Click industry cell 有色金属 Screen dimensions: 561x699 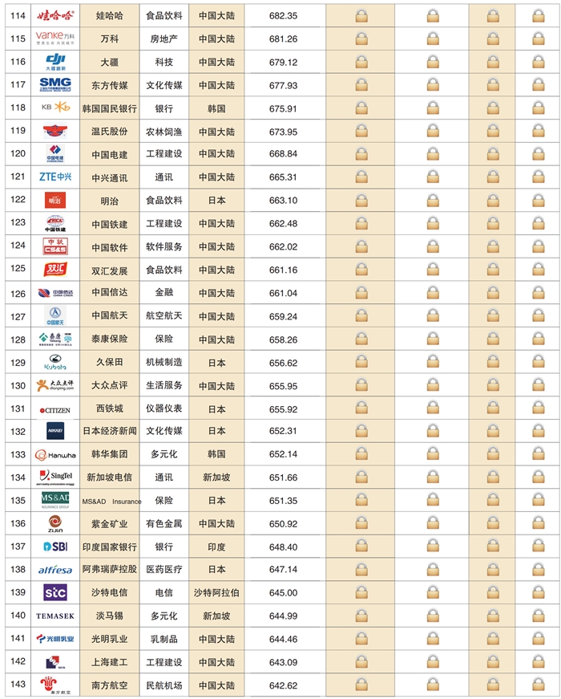pos(164,523)
